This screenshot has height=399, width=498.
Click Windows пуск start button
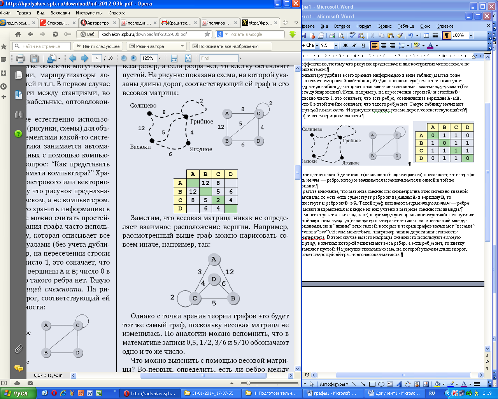[x=18, y=393]
